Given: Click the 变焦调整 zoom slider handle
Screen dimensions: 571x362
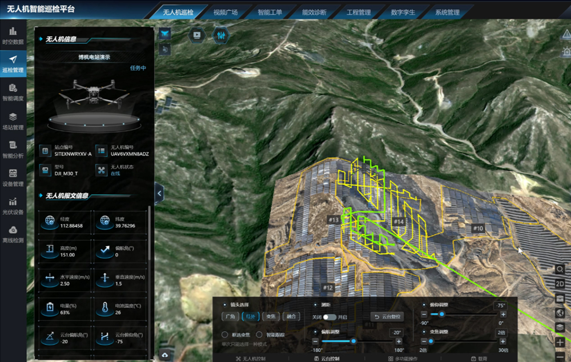Looking at the screenshot, I should (x=431, y=341).
